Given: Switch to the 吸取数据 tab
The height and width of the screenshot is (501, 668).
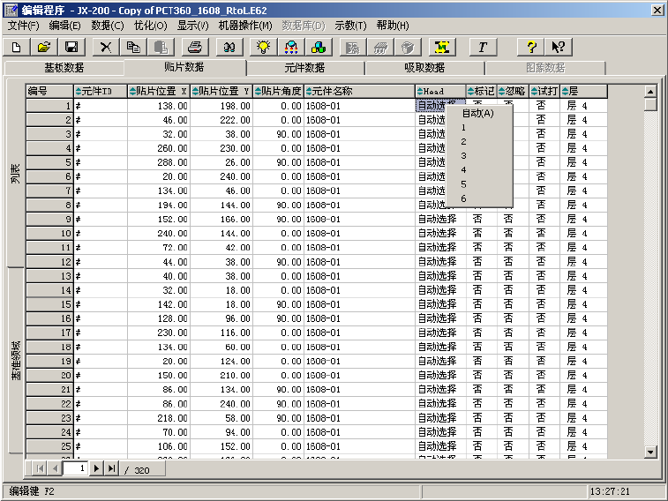Looking at the screenshot, I should point(424,68).
